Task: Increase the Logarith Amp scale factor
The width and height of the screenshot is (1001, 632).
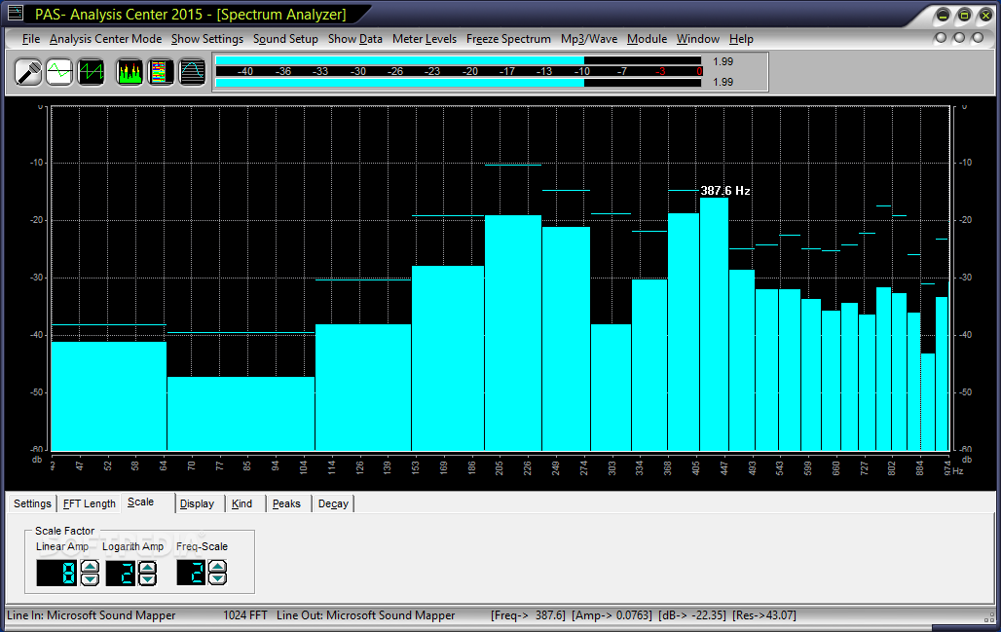Action: [147, 566]
